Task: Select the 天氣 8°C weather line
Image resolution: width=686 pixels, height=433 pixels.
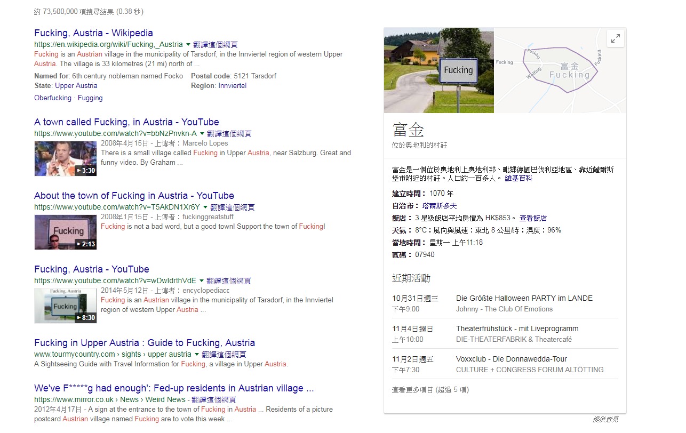Action: [476, 230]
